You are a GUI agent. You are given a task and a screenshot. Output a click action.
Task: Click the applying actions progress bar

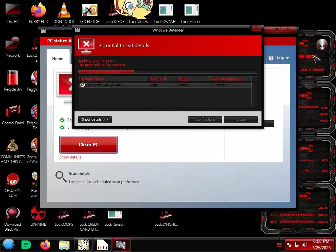coord(168,71)
